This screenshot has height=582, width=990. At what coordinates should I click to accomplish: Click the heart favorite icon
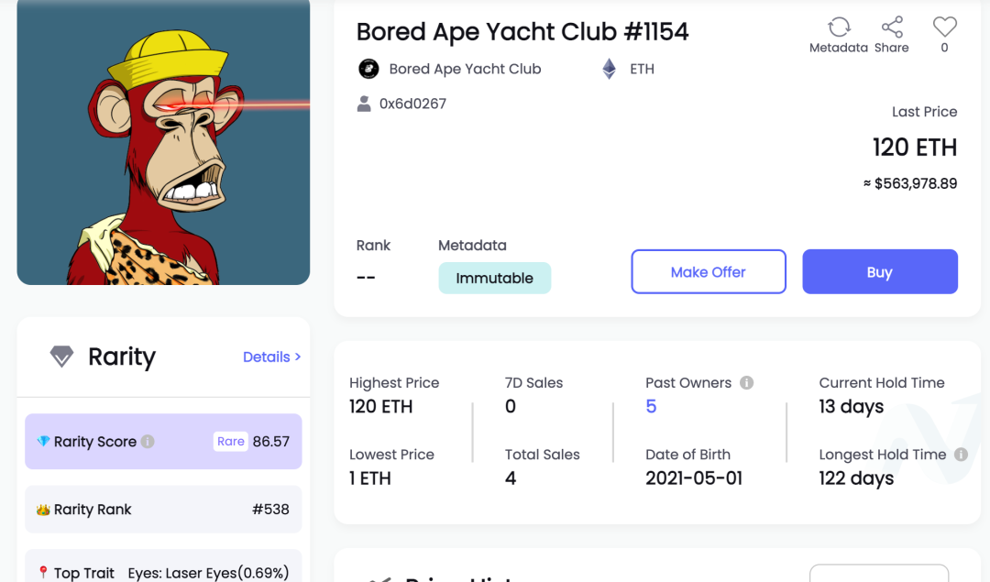click(944, 27)
